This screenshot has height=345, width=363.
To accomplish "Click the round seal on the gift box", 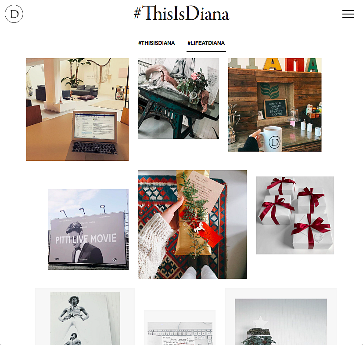I will 318,237.
